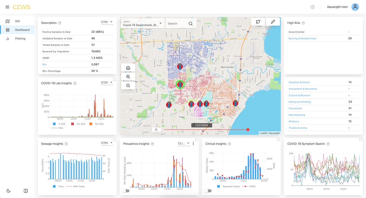Select the Twitter icon above the map
The height and width of the screenshot is (198, 366).
pos(258,22)
